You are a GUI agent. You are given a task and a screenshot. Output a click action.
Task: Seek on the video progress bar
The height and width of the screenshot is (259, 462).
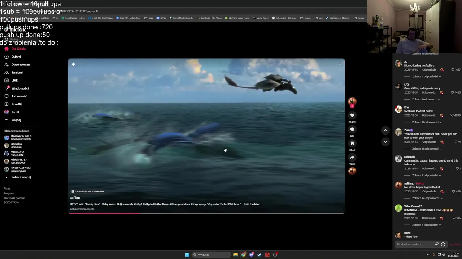coord(206,213)
